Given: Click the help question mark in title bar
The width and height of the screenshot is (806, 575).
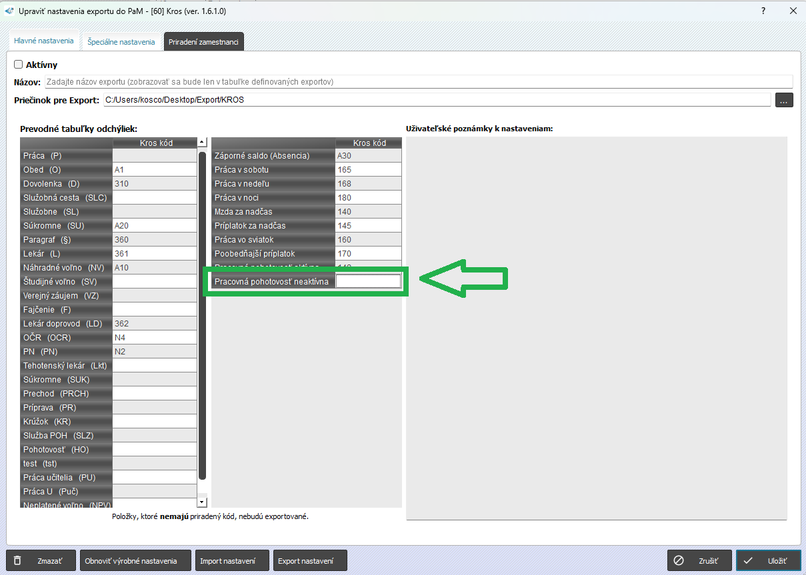Looking at the screenshot, I should coord(763,11).
